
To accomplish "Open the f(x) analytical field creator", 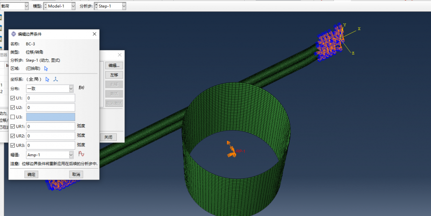I will (81, 88).
